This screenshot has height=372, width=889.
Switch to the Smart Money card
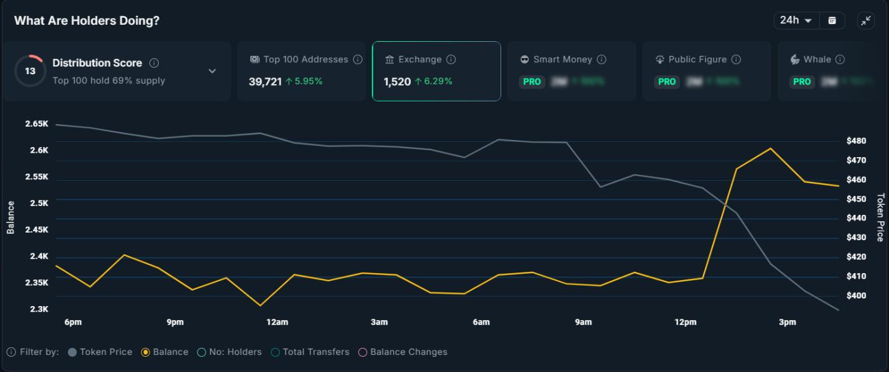pos(570,71)
